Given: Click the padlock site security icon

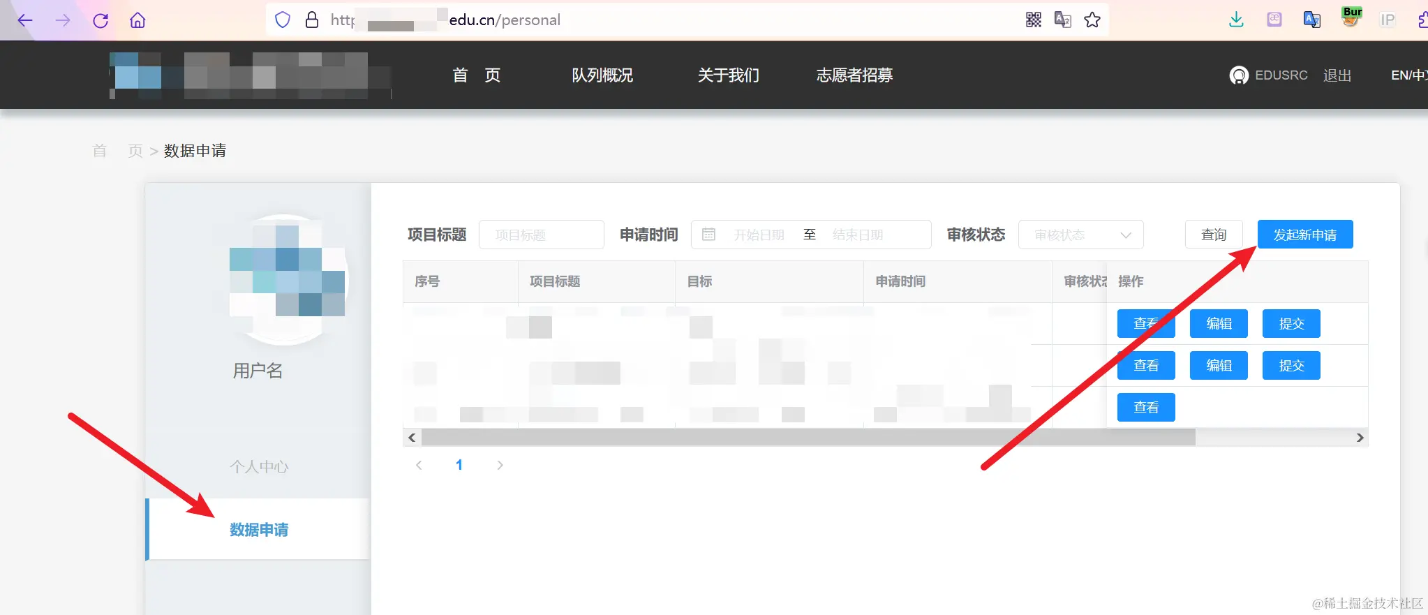Looking at the screenshot, I should (312, 20).
